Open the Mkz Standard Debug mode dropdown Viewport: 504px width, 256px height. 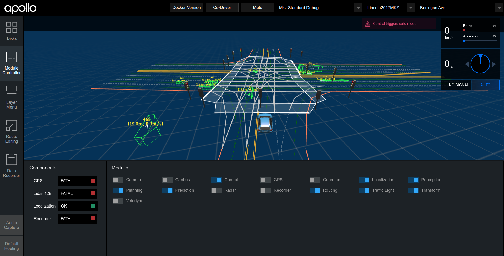point(319,8)
